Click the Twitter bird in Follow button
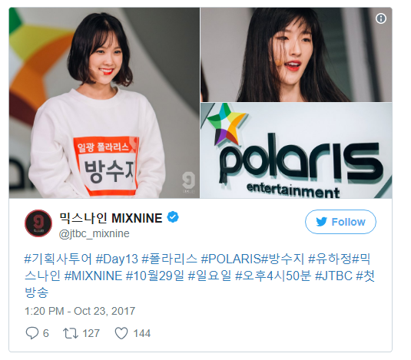Screen dimensions: 411x360 pyautogui.click(x=321, y=222)
